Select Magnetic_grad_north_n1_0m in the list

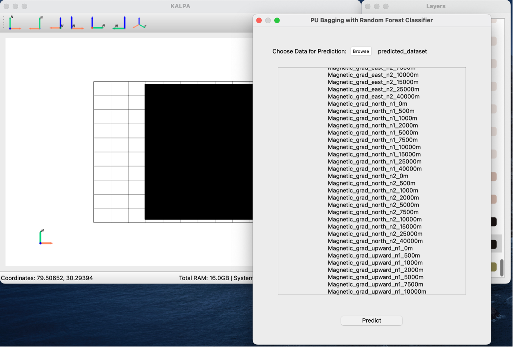pyautogui.click(x=368, y=104)
